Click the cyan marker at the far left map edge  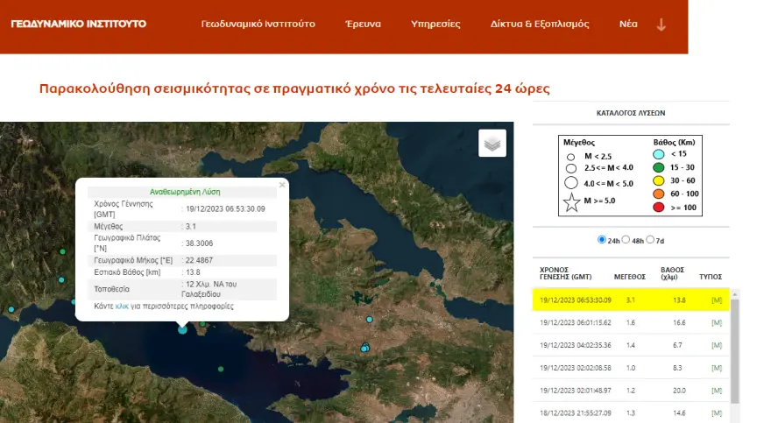(11, 309)
